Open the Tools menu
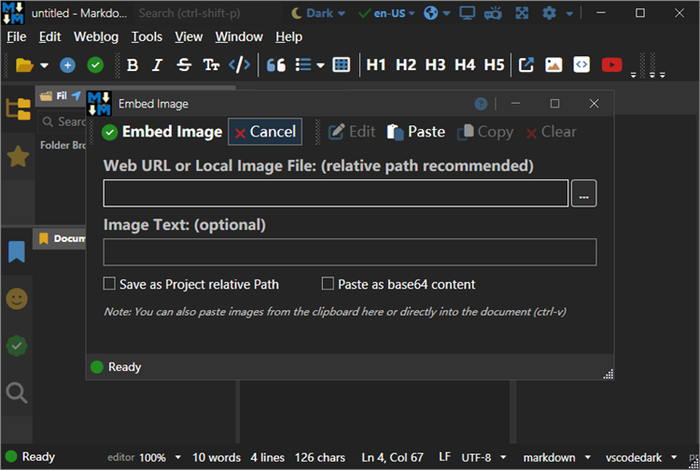700x470 pixels. [147, 36]
